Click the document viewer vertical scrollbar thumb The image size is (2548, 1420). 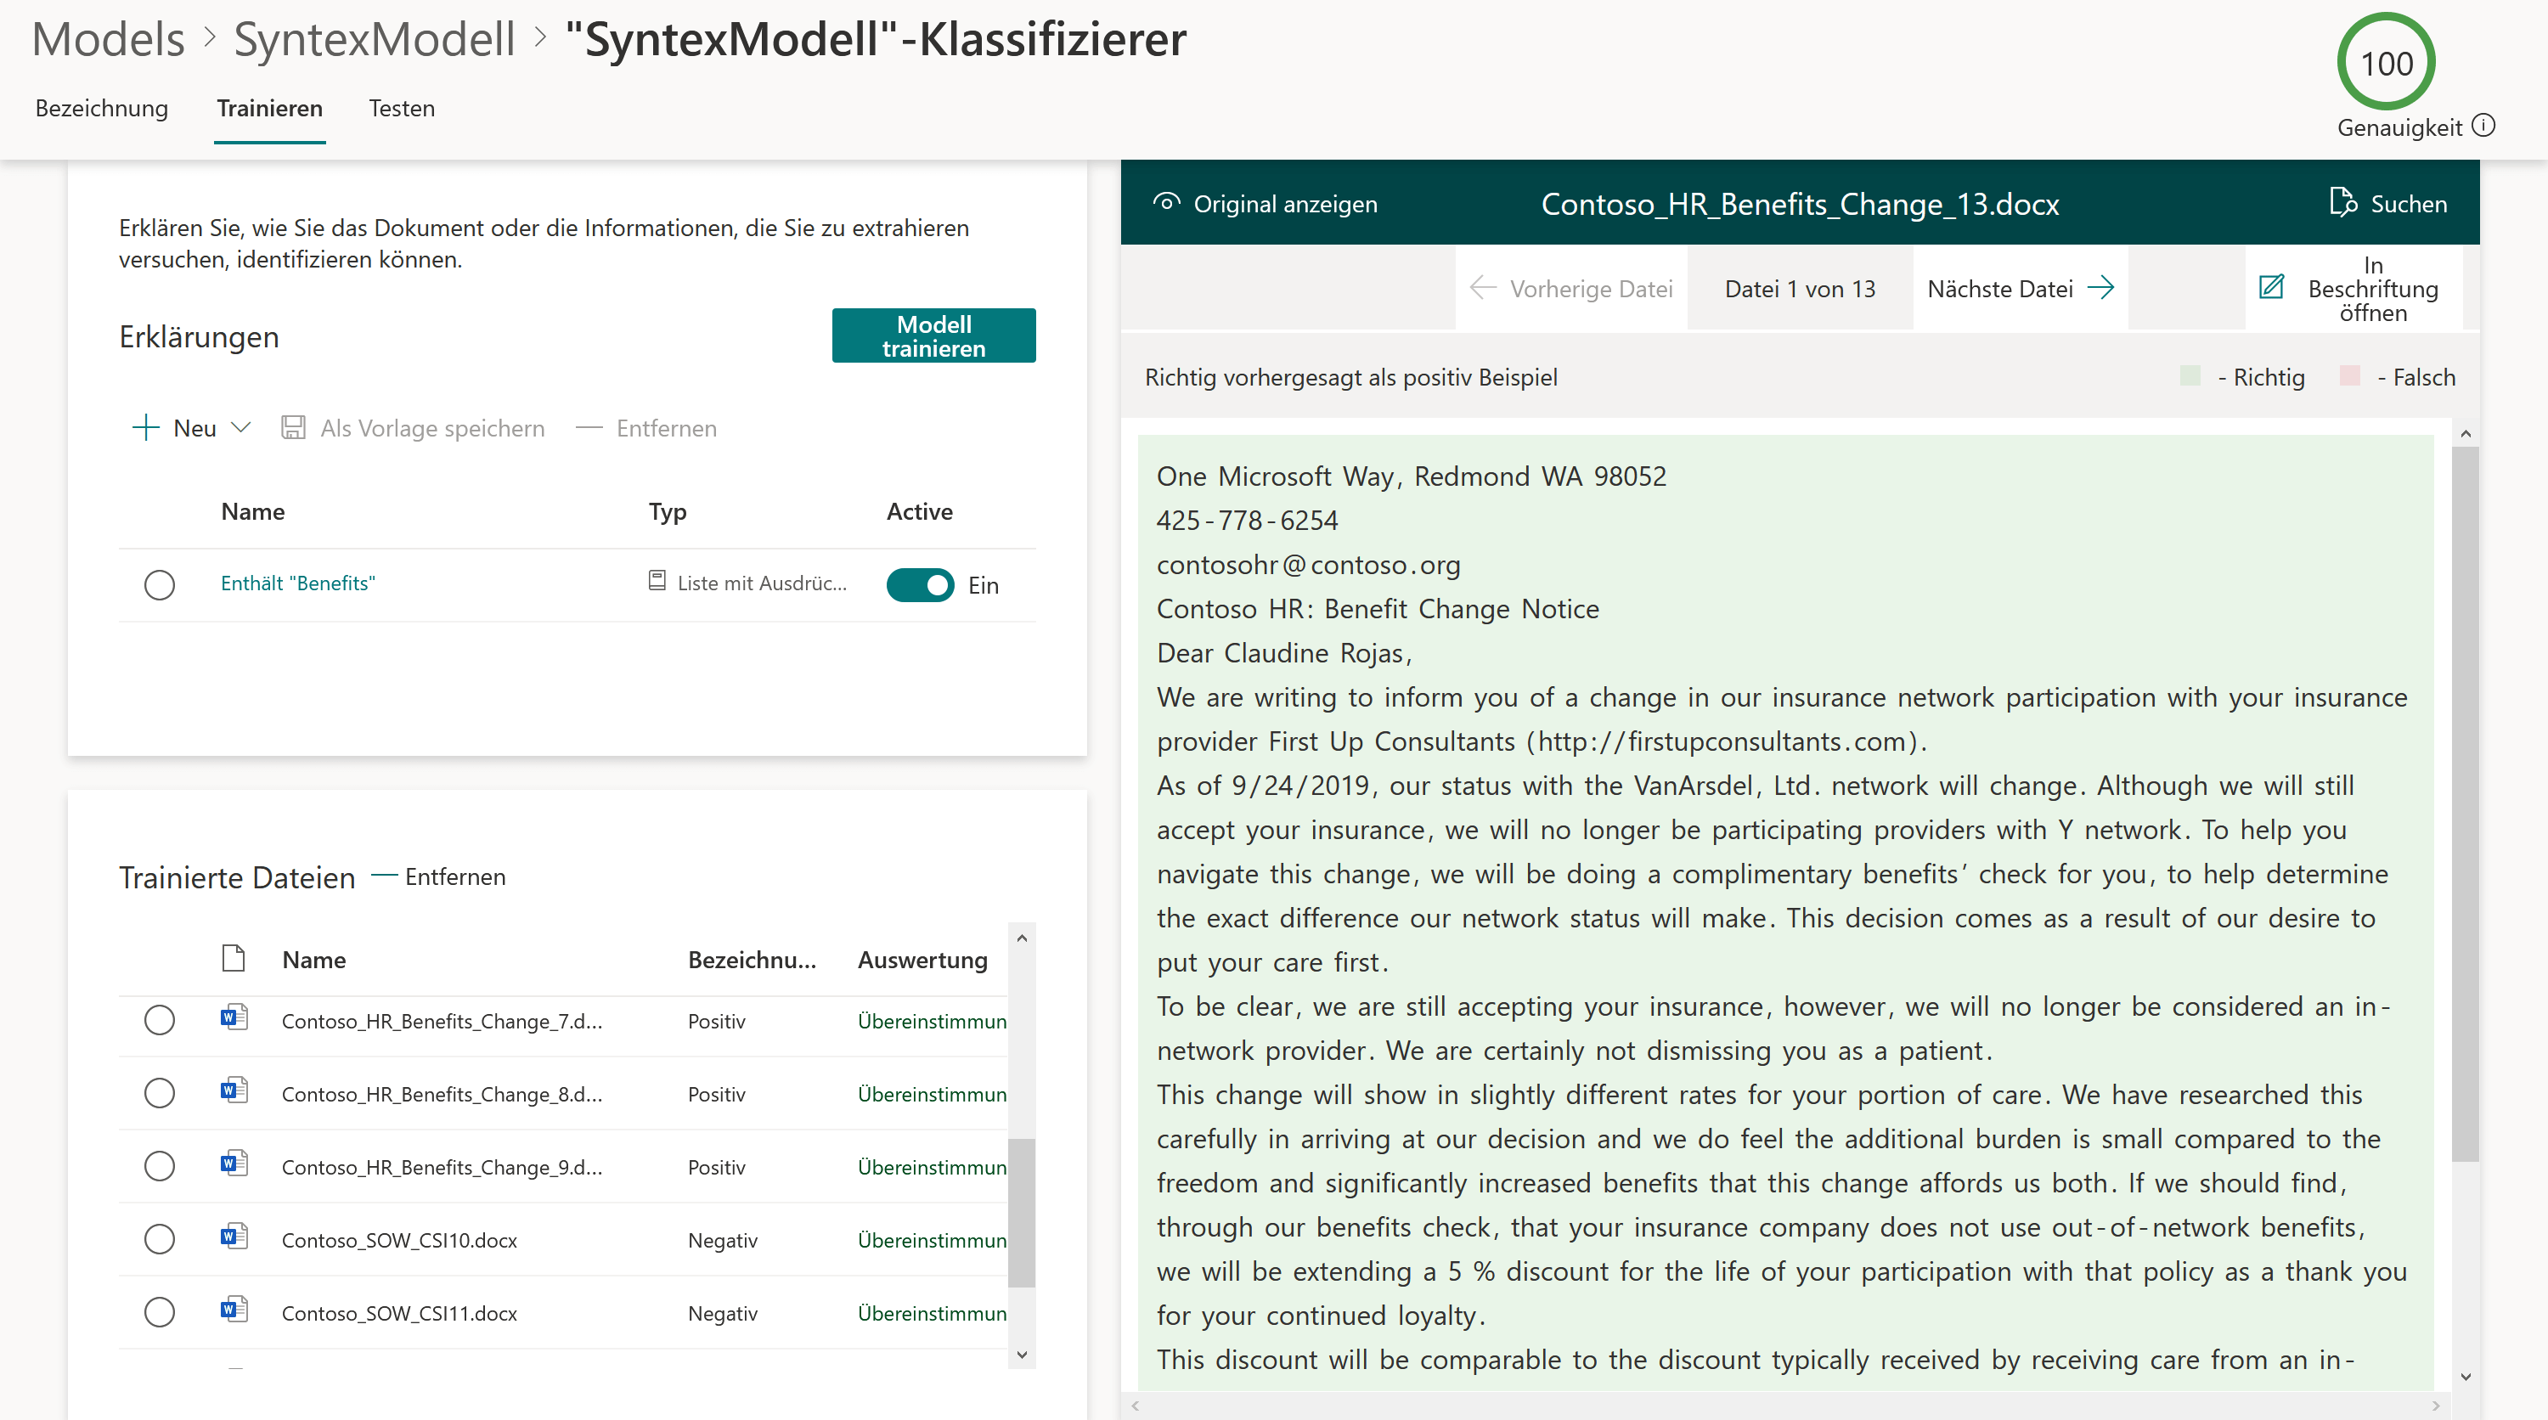(2465, 804)
